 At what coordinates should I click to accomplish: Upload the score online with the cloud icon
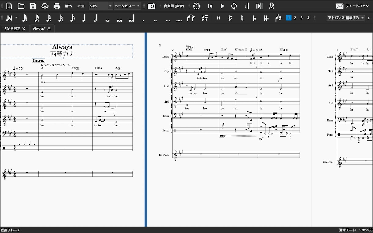45,6
